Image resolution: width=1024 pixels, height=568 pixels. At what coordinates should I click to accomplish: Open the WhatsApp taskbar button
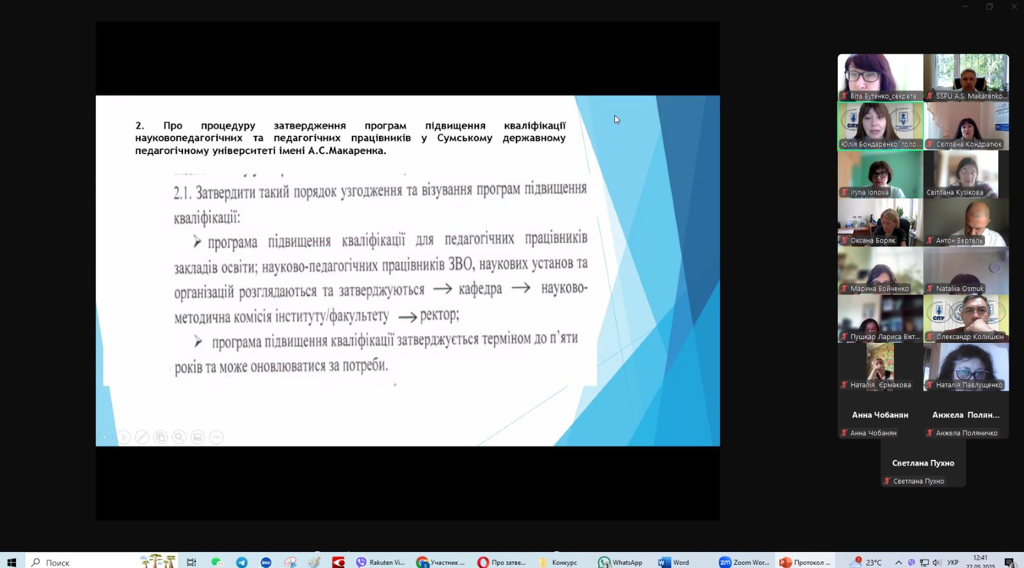click(620, 562)
